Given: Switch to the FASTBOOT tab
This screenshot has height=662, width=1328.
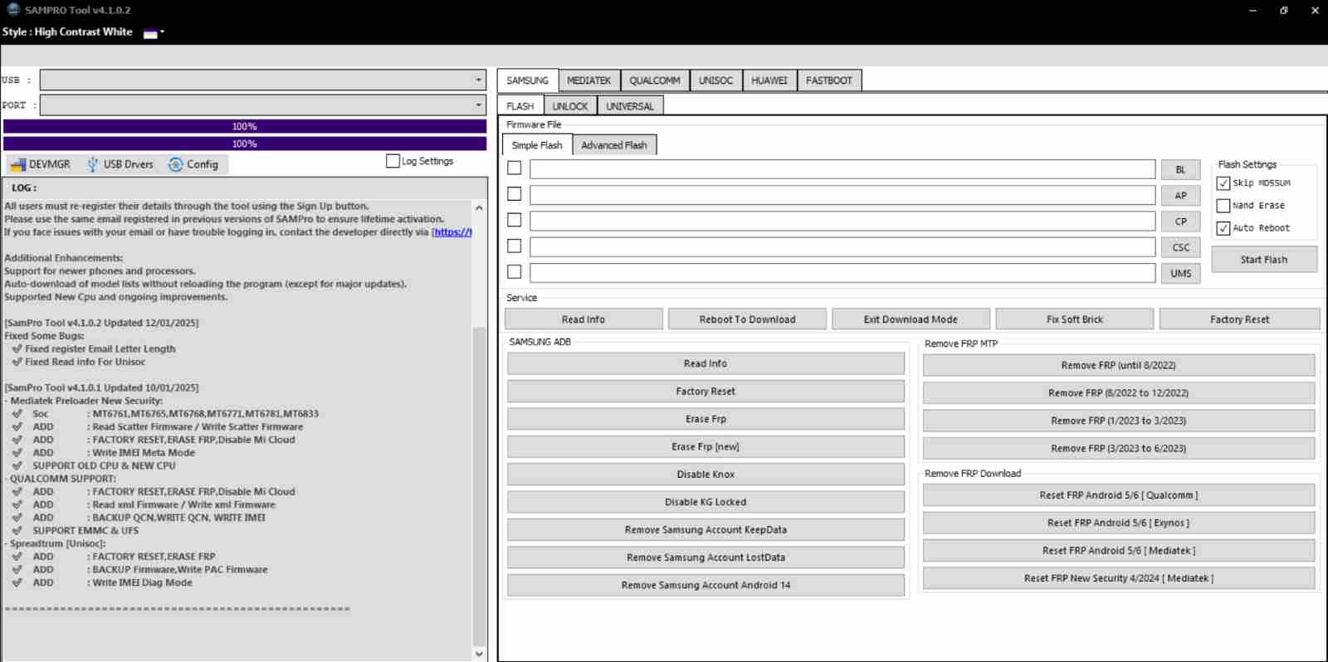Looking at the screenshot, I should click(x=829, y=80).
